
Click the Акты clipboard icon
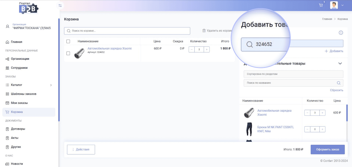[7, 138]
